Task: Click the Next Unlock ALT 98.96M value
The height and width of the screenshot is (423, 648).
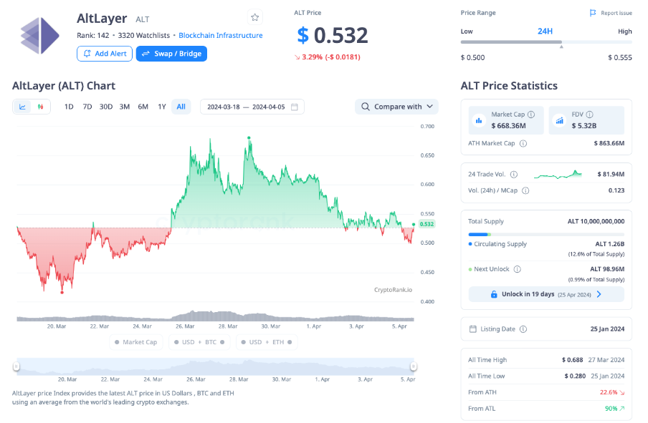Action: (607, 269)
